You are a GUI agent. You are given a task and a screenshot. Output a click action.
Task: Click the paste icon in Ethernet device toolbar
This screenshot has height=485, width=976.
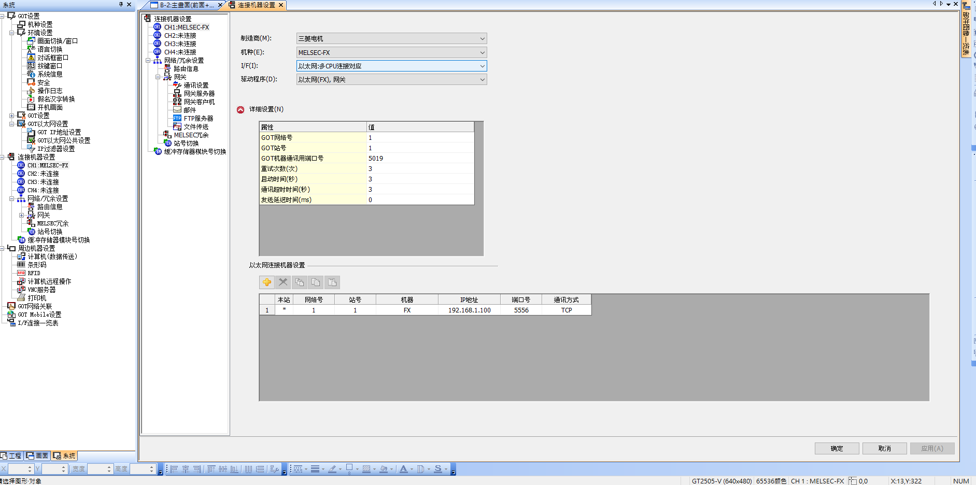(x=332, y=282)
